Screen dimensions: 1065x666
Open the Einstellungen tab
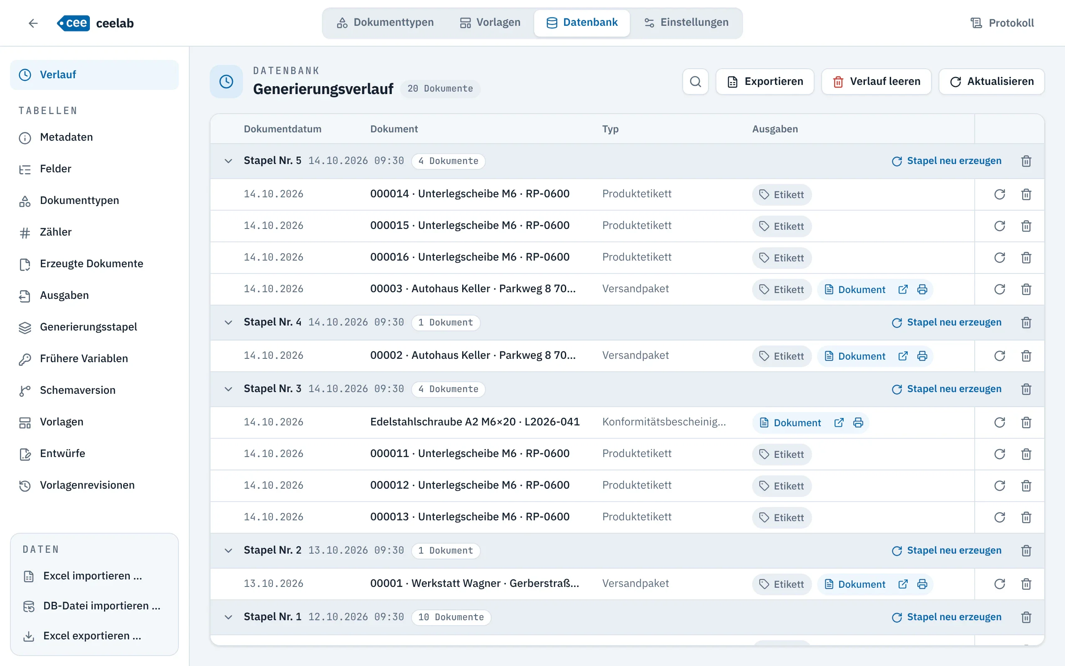pos(686,22)
